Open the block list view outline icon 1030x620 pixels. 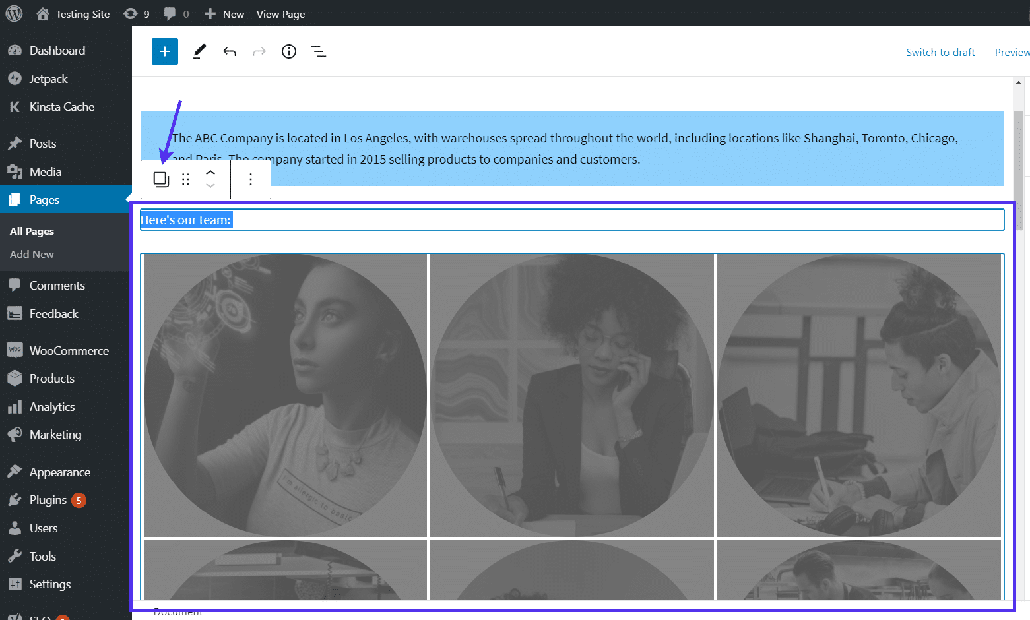tap(319, 51)
